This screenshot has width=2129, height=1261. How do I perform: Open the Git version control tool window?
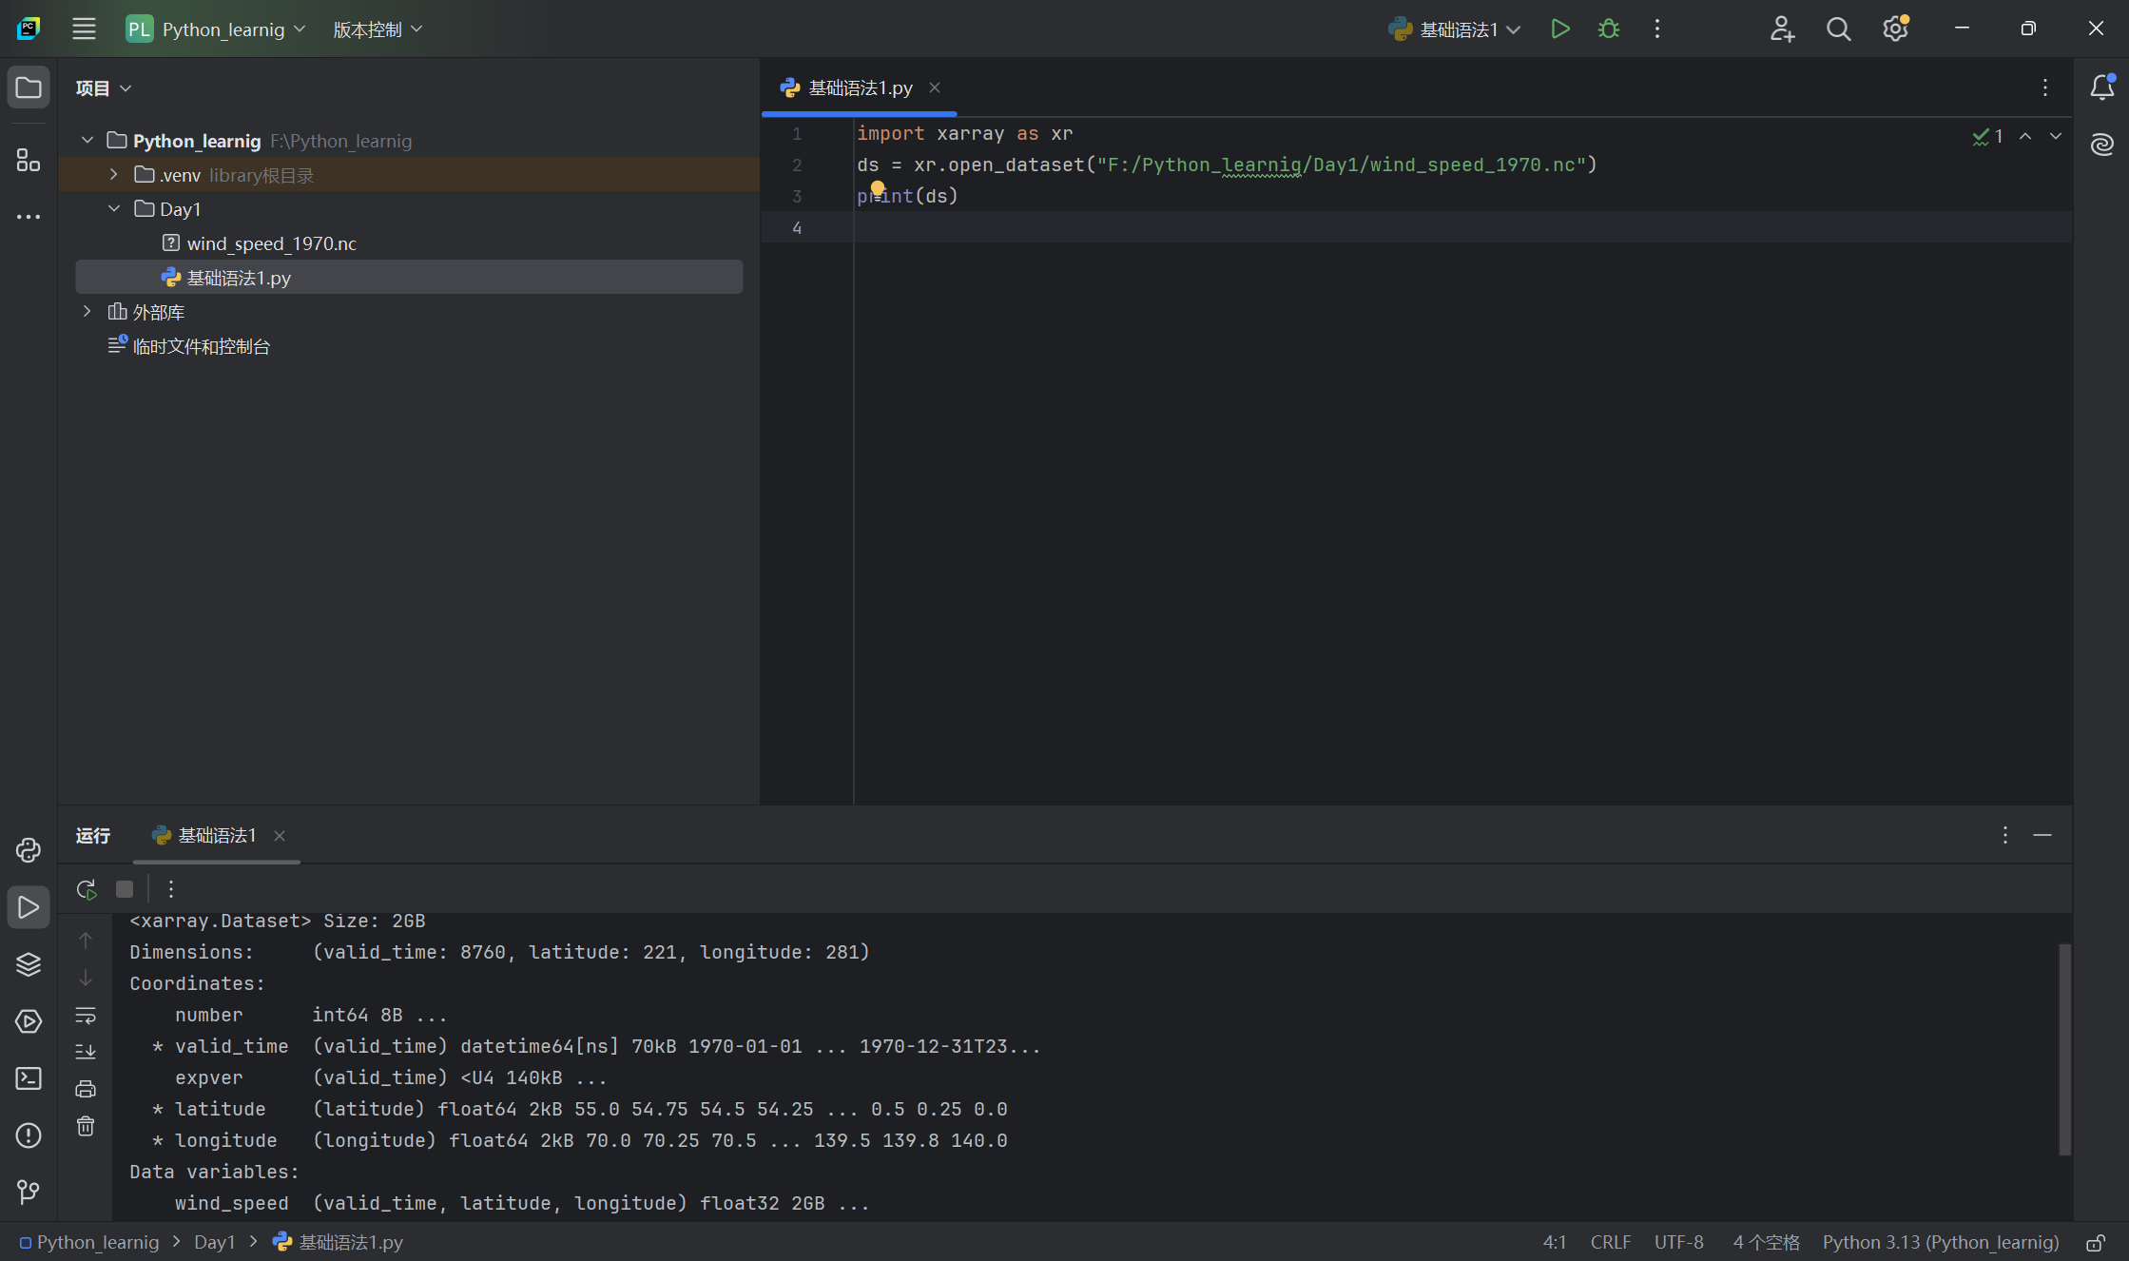[29, 1192]
